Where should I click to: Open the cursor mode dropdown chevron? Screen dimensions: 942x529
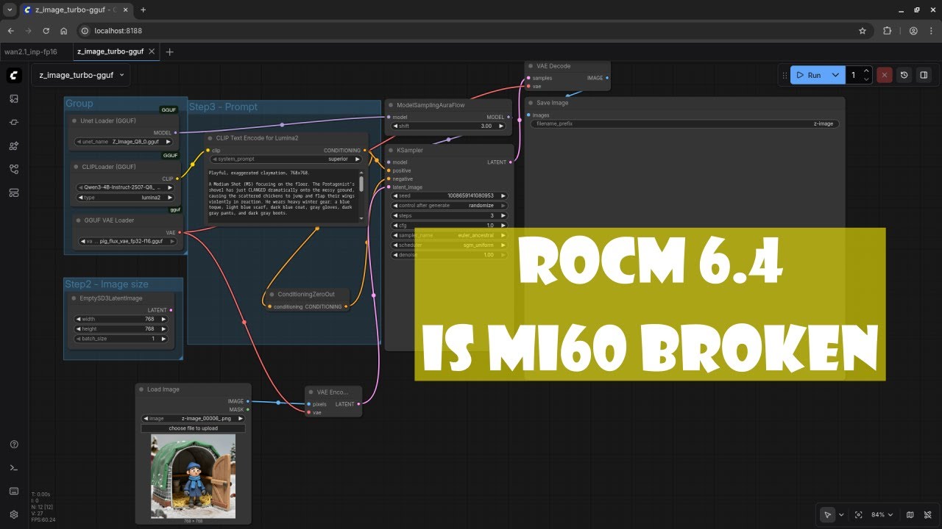coord(841,514)
